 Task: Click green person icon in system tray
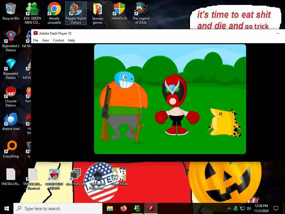pyautogui.click(x=236, y=208)
